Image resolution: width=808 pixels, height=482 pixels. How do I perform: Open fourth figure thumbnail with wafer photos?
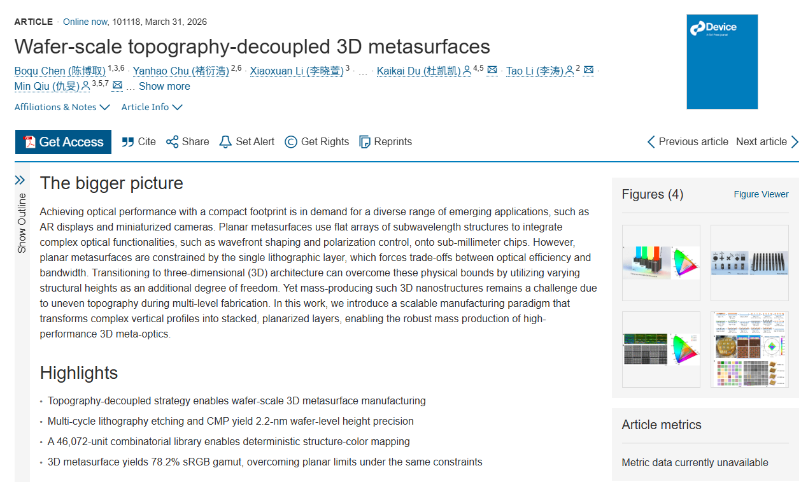(749, 349)
